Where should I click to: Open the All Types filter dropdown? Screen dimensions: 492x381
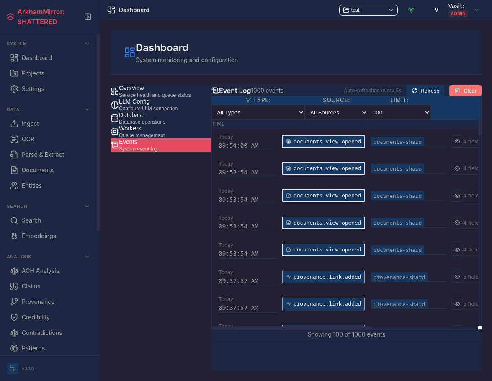pyautogui.click(x=258, y=112)
